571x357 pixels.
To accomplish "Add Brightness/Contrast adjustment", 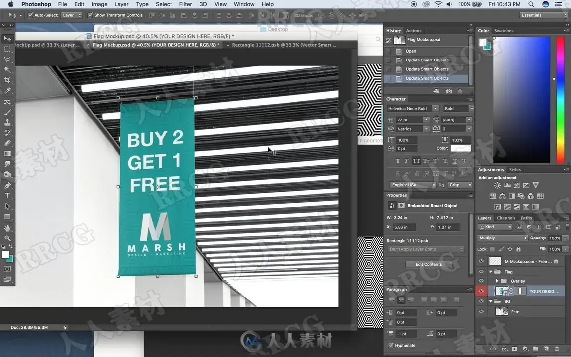I will (497, 185).
